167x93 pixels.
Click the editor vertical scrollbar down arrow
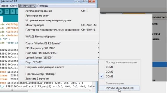[94, 87]
